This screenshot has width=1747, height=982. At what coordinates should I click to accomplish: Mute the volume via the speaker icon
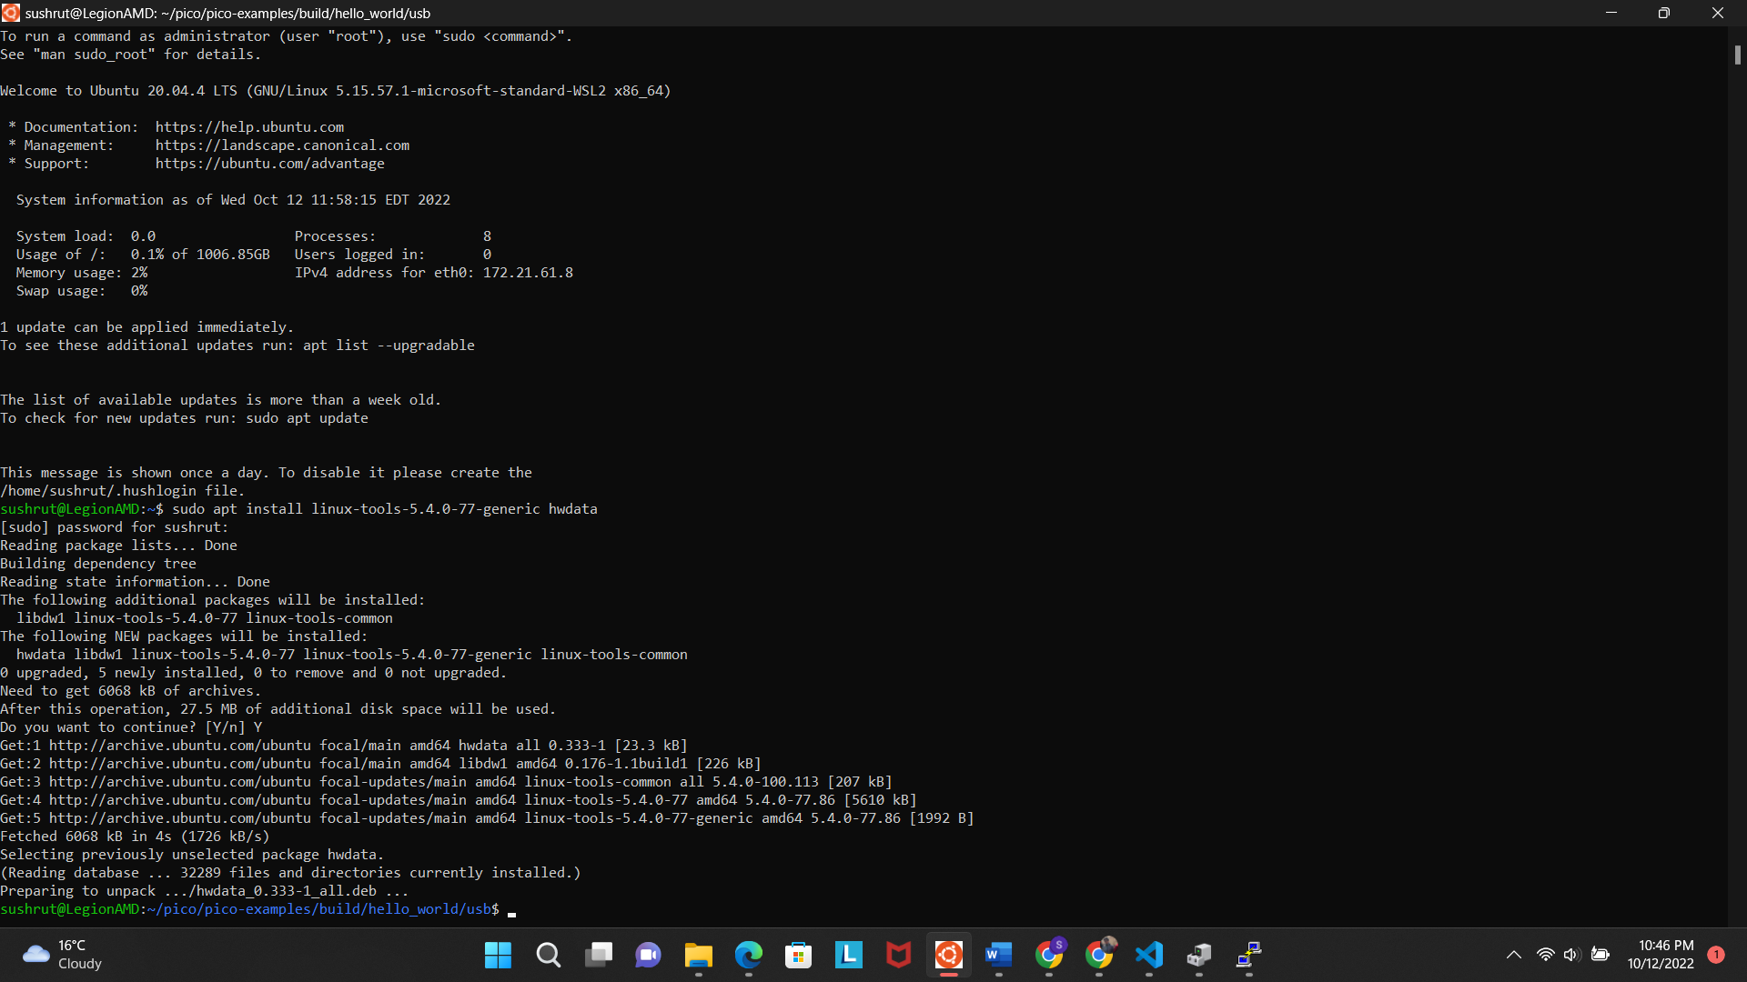pos(1572,955)
